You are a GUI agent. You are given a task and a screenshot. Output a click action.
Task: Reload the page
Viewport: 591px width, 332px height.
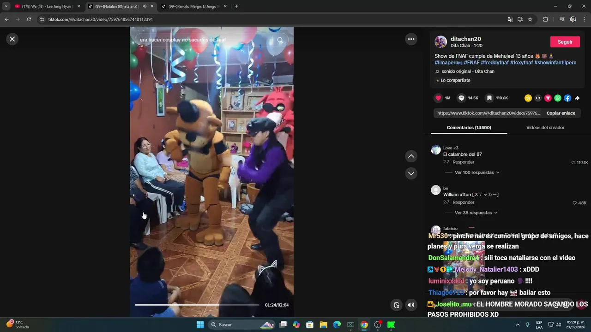click(29, 19)
